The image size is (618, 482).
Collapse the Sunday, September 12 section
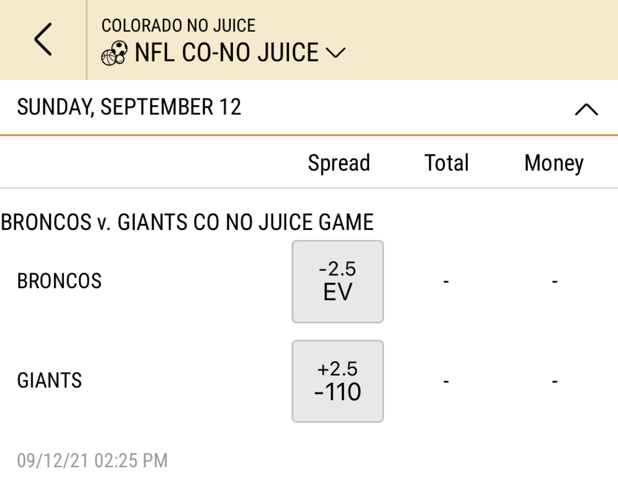pyautogui.click(x=586, y=109)
